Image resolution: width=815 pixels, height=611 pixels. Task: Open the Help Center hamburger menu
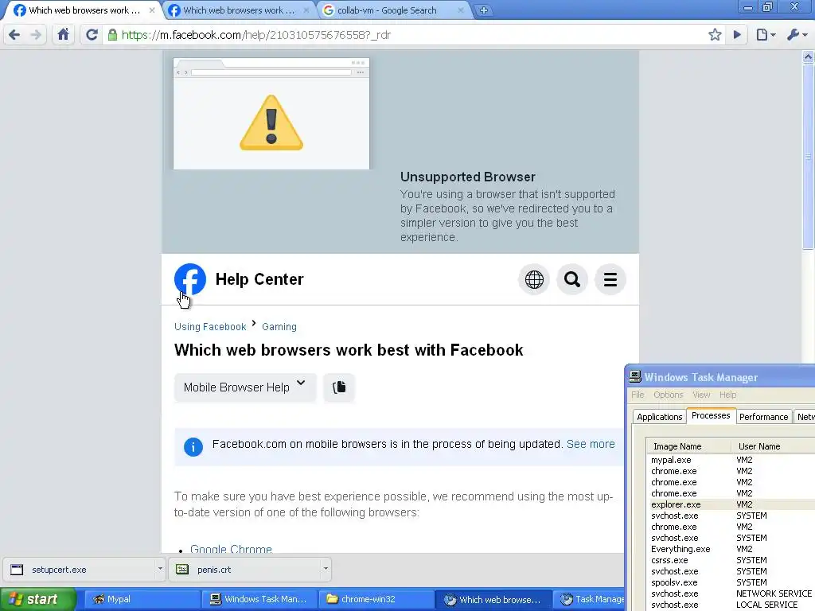(x=610, y=279)
